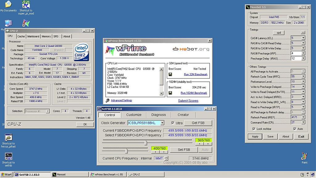Click the spd button in MemSet

pos(279,33)
